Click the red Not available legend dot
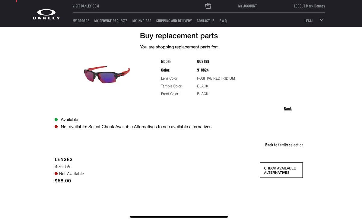The width and height of the screenshot is (362, 220). (x=56, y=127)
